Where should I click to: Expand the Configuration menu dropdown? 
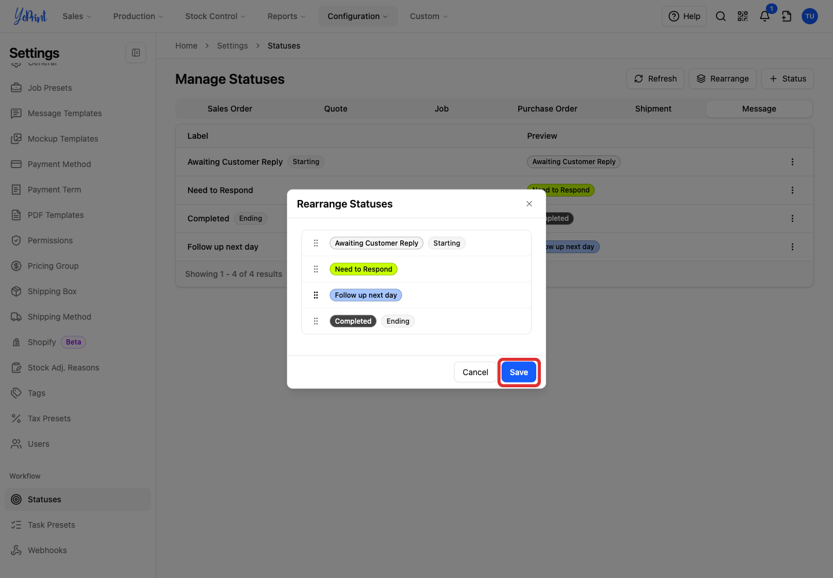click(357, 16)
